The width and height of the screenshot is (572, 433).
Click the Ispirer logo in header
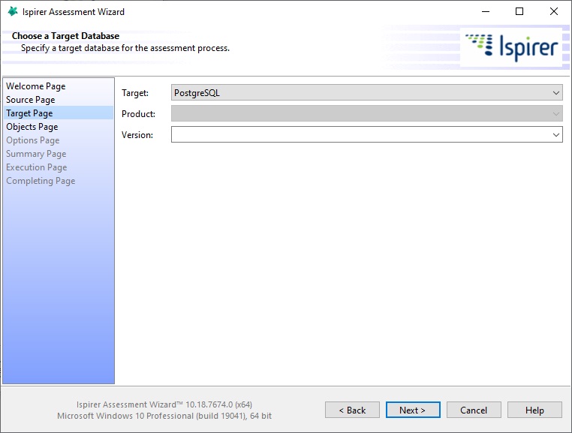click(511, 47)
